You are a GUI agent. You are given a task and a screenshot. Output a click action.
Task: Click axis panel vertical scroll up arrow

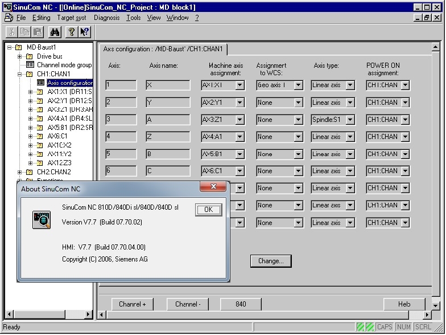436,47
